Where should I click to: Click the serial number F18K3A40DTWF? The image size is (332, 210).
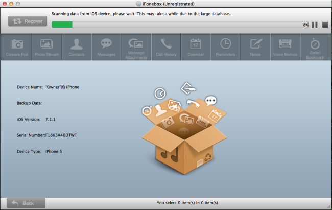tap(61, 135)
